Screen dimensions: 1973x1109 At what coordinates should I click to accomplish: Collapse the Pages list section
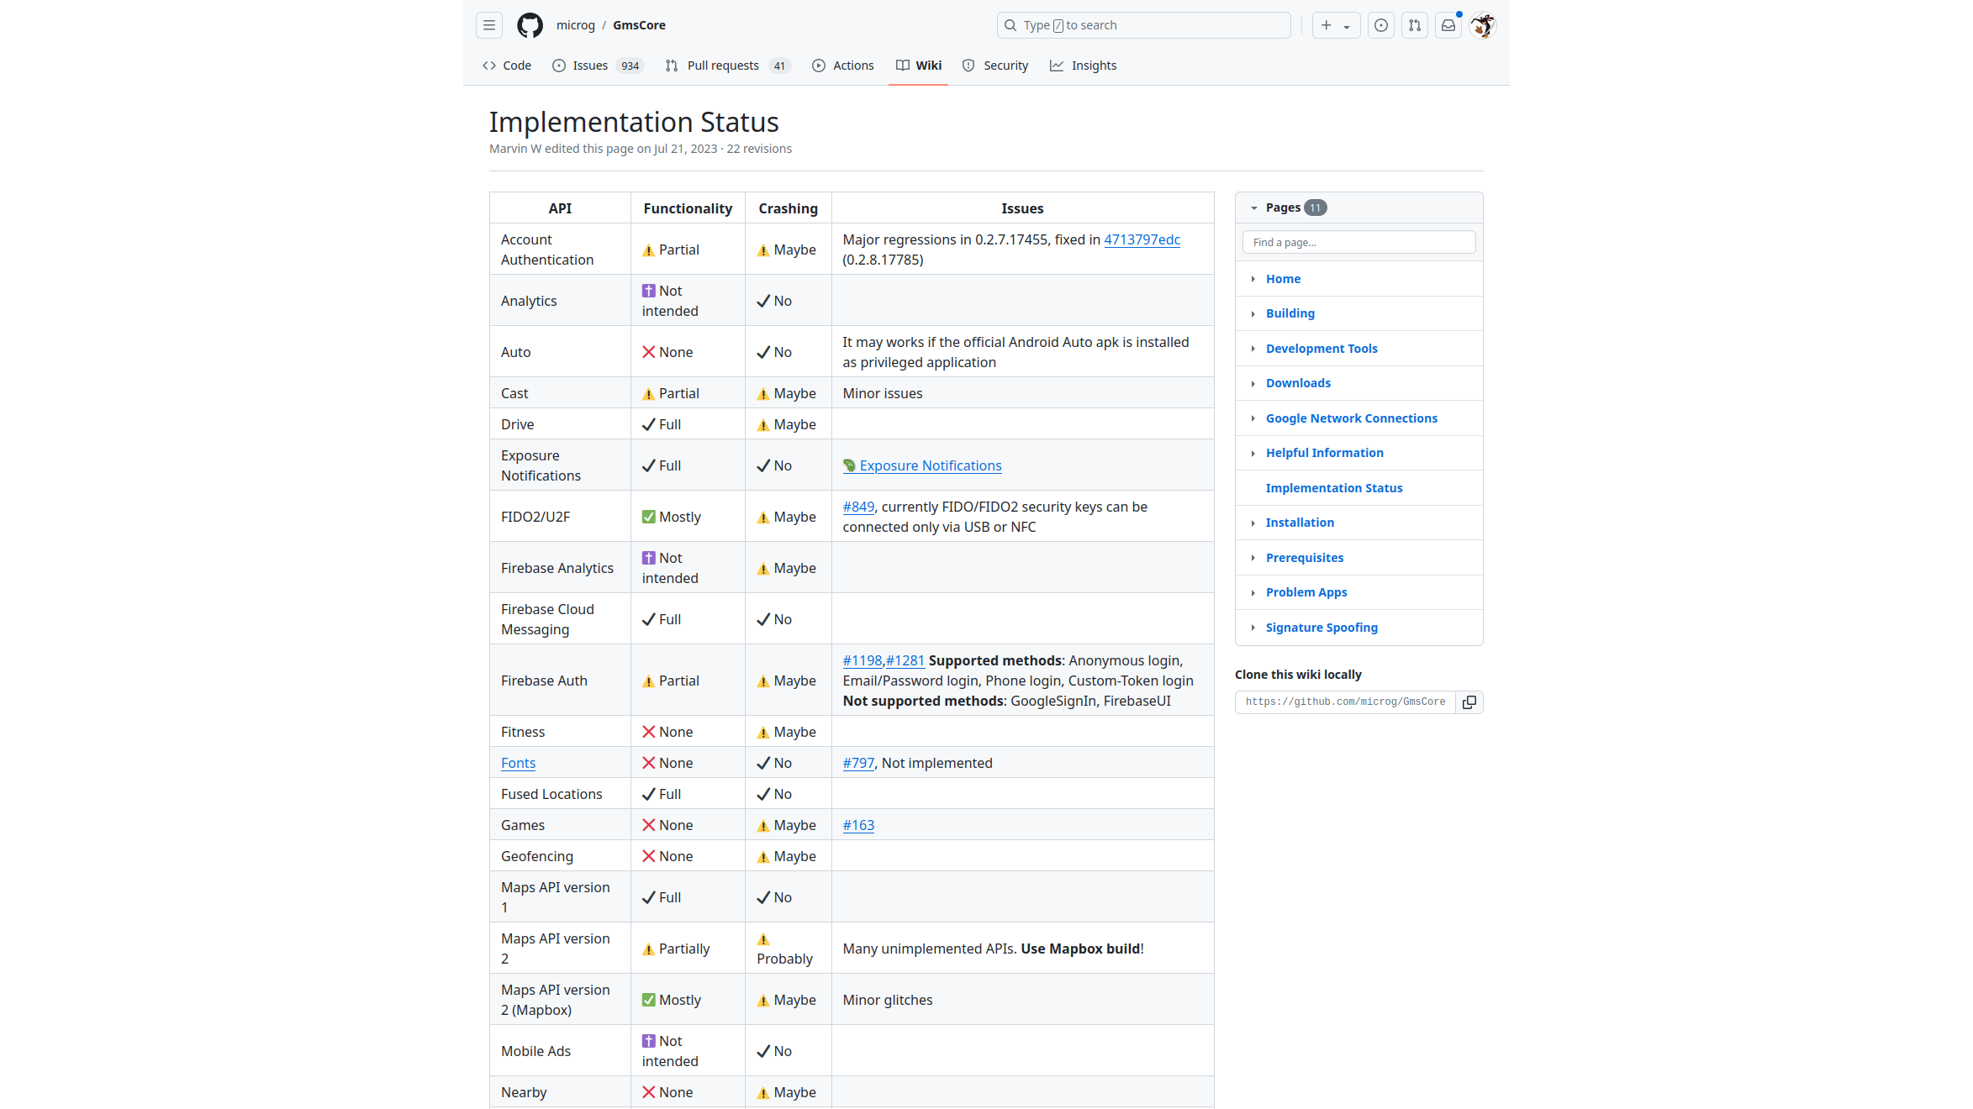pyautogui.click(x=1253, y=208)
